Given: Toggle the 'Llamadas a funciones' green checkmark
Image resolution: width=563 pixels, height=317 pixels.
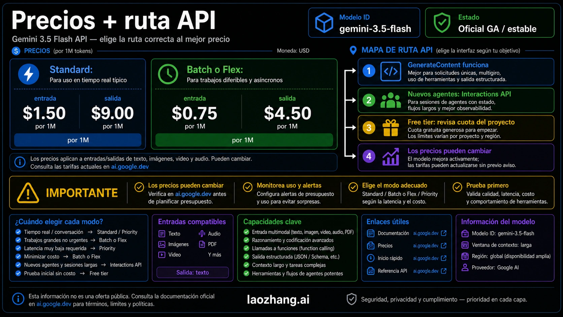Looking at the screenshot, I should tap(246, 248).
